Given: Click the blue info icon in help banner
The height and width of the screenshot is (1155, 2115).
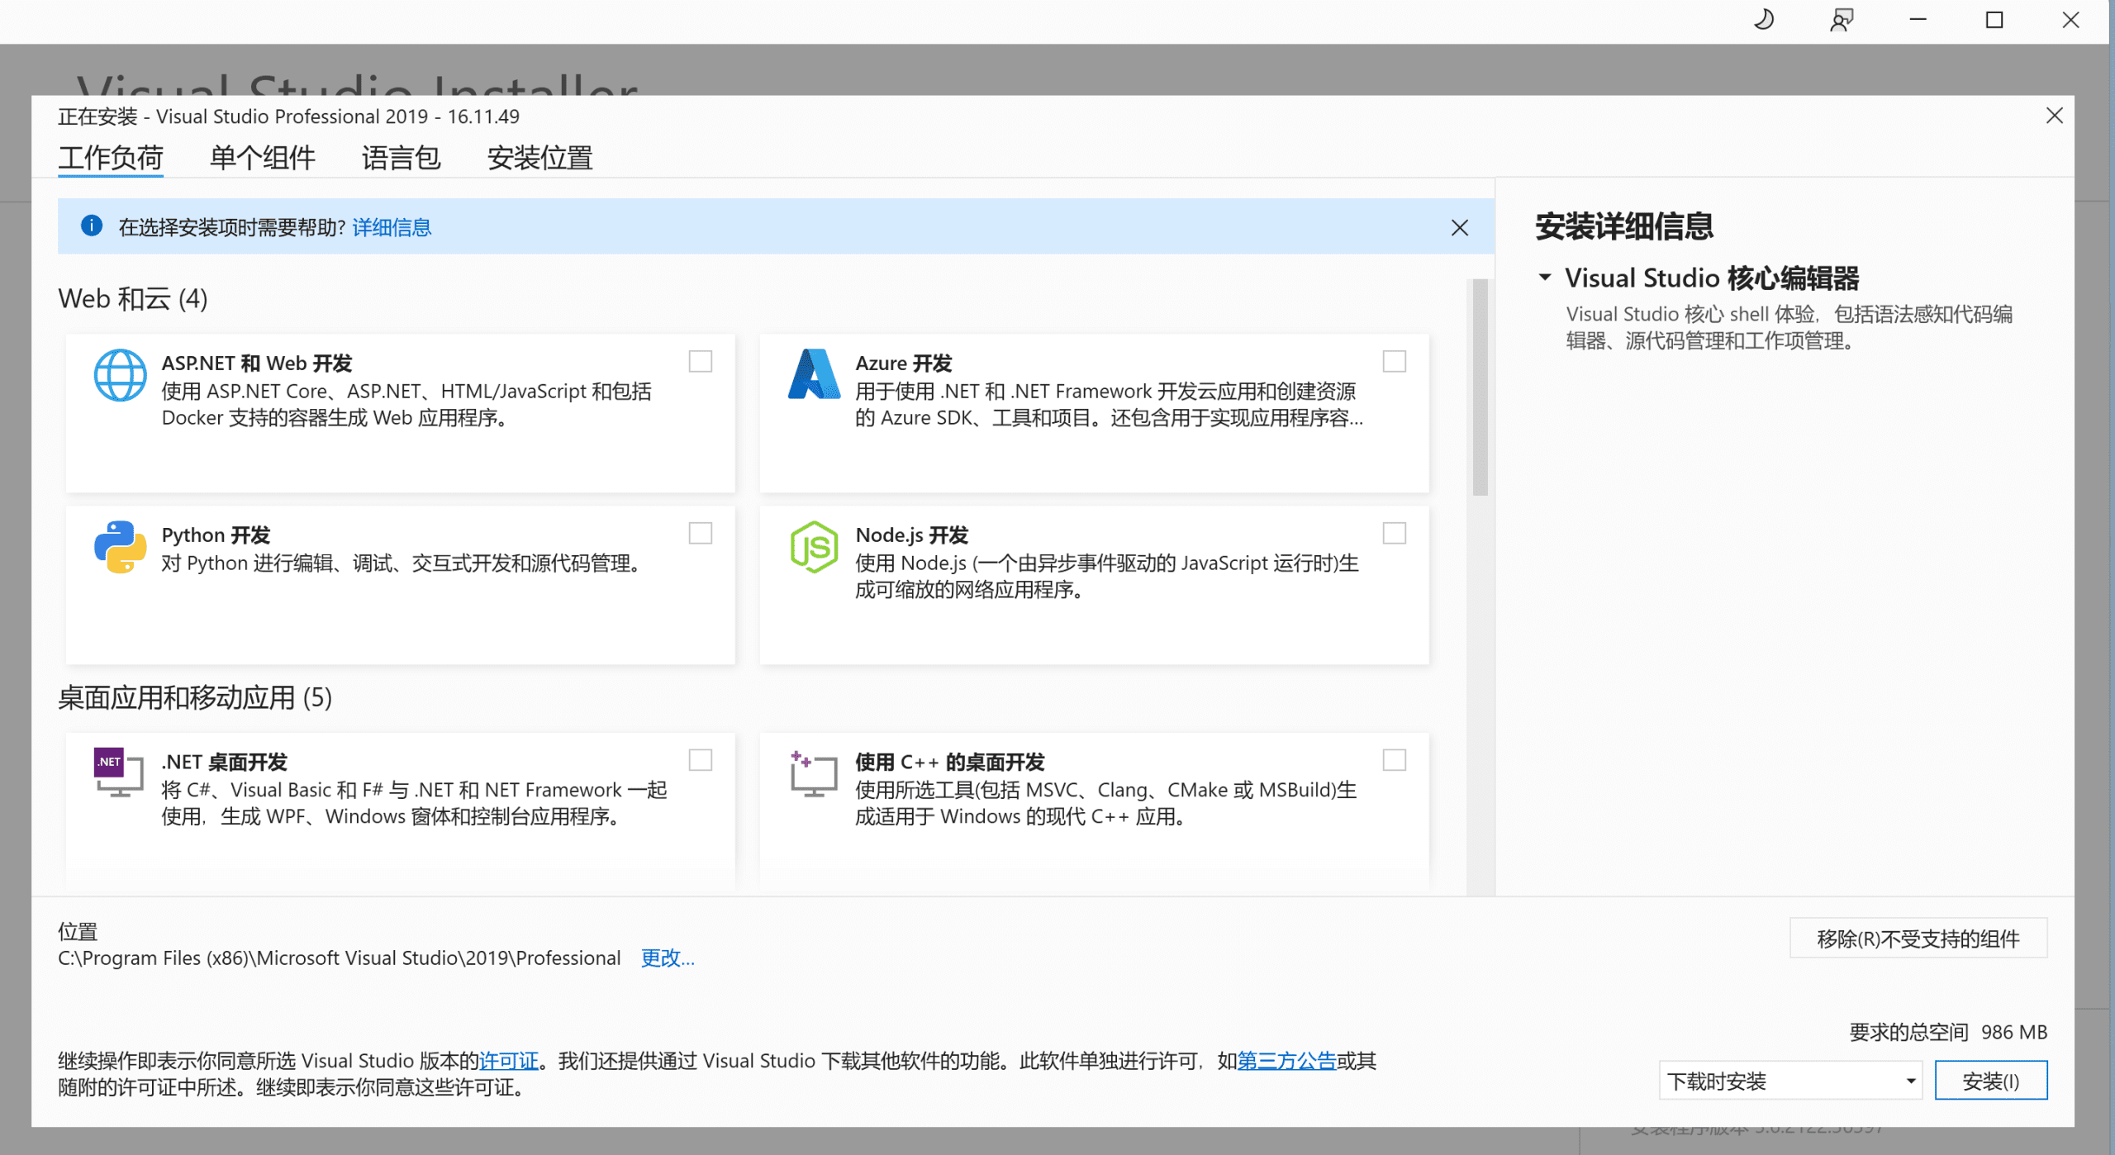Looking at the screenshot, I should pos(92,226).
